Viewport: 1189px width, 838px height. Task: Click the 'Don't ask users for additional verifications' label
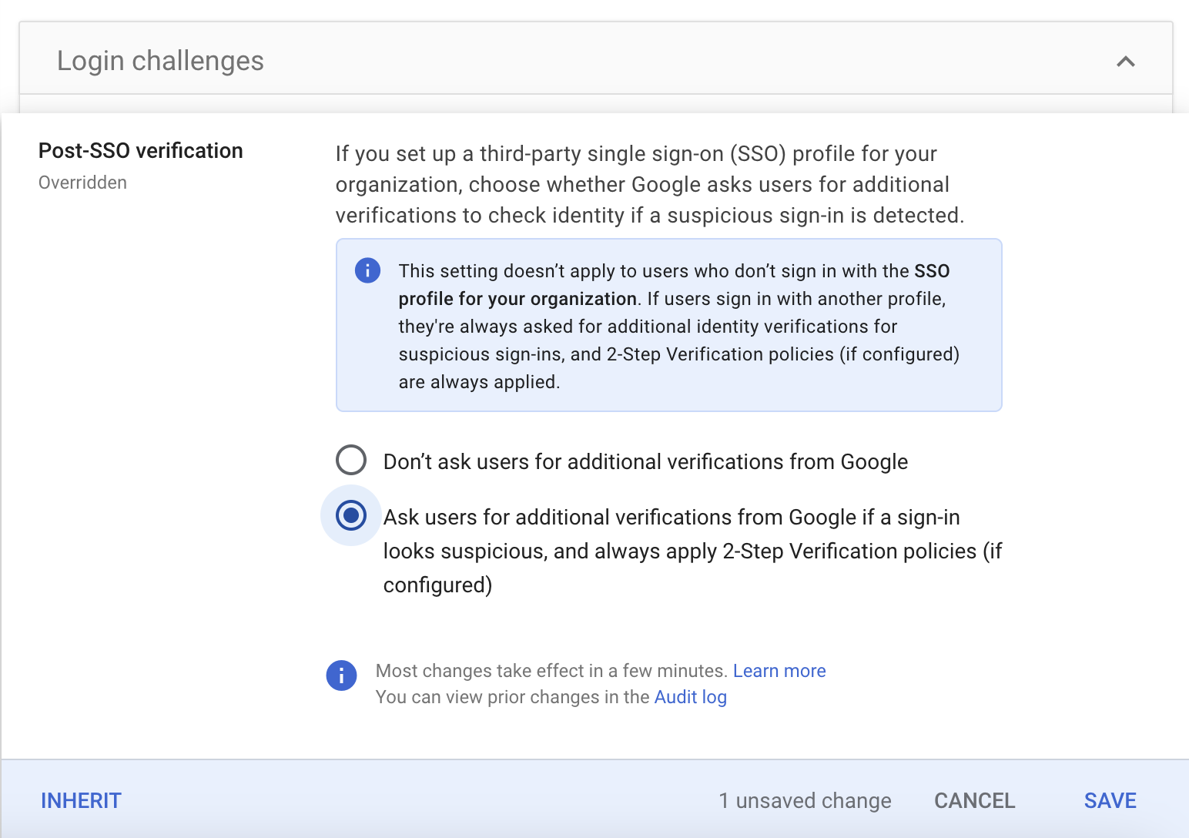click(x=645, y=462)
